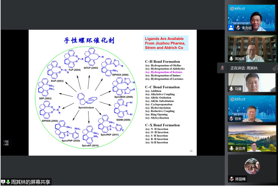Screen dimensions: 278x186
Task: Toggle the muted microphone icon beside 田禾
Action: (x=231, y=119)
